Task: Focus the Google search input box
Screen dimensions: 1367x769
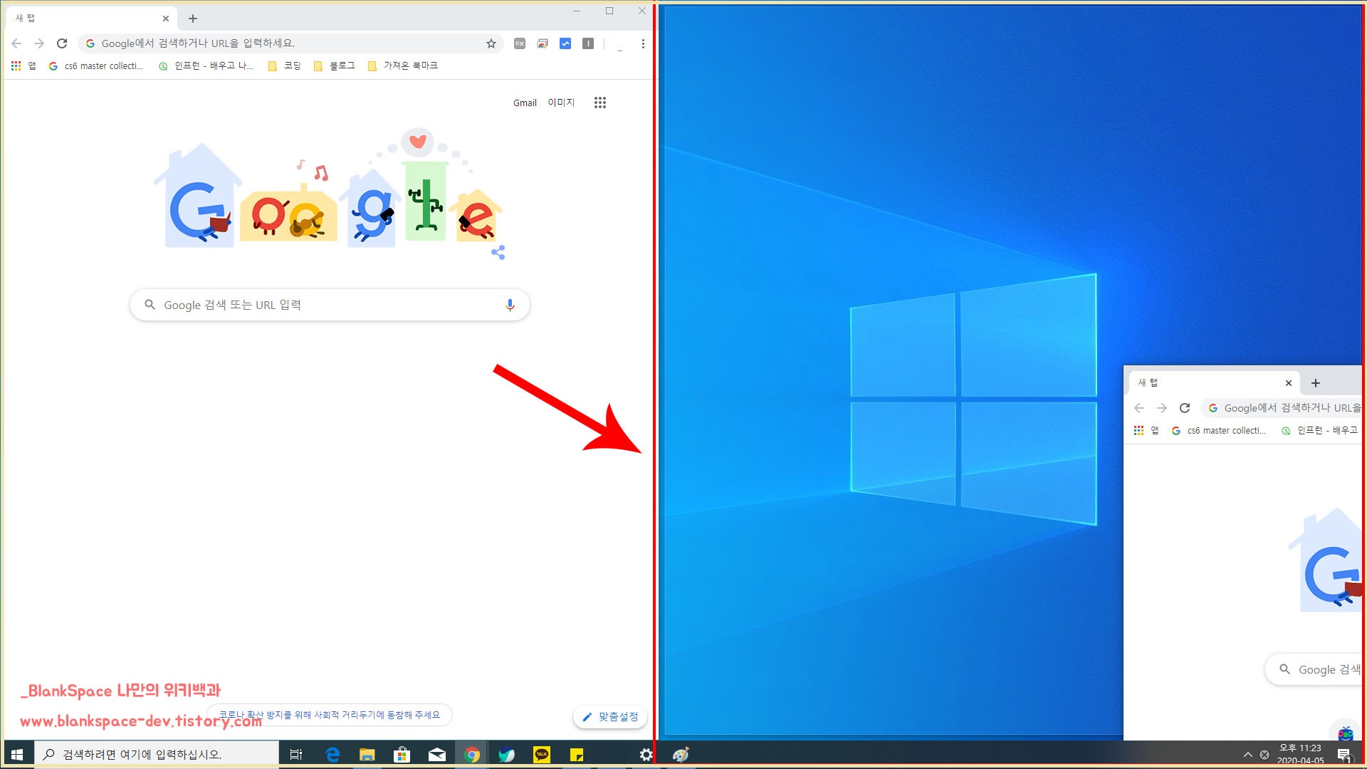Action: pyautogui.click(x=328, y=305)
